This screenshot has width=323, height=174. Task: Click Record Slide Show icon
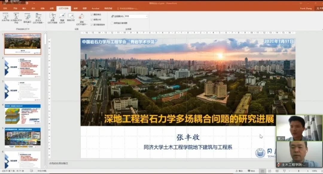(81, 18)
